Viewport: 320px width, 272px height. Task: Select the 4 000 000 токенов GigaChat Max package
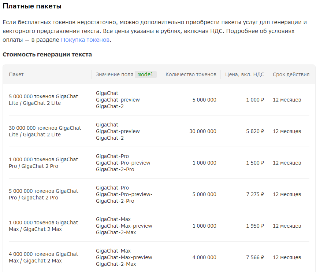pyautogui.click(x=43, y=257)
